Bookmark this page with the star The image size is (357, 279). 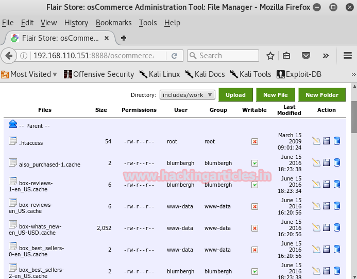pos(270,56)
